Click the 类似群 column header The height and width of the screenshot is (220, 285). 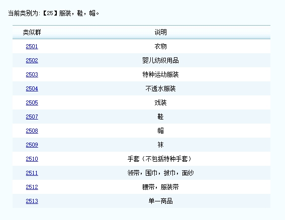point(32,32)
